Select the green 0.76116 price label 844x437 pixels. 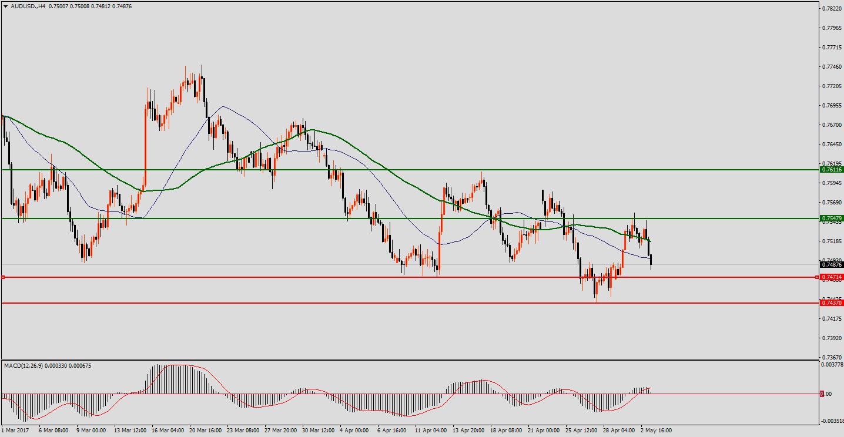click(832, 170)
